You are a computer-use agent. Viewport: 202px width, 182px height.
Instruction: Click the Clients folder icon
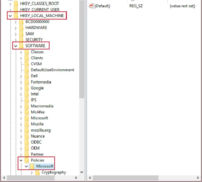pyautogui.click(x=27, y=58)
